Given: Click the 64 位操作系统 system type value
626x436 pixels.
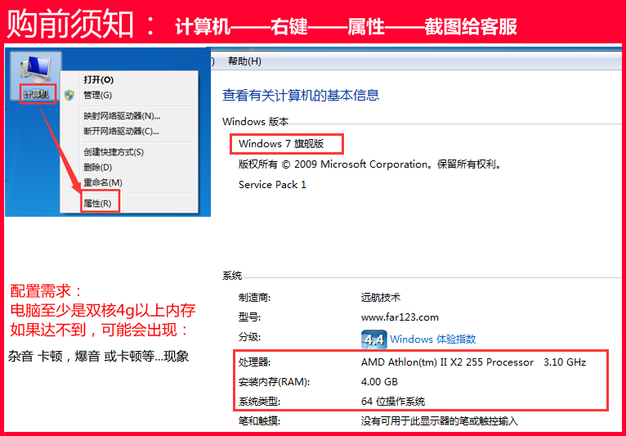Looking at the screenshot, I should point(393,401).
